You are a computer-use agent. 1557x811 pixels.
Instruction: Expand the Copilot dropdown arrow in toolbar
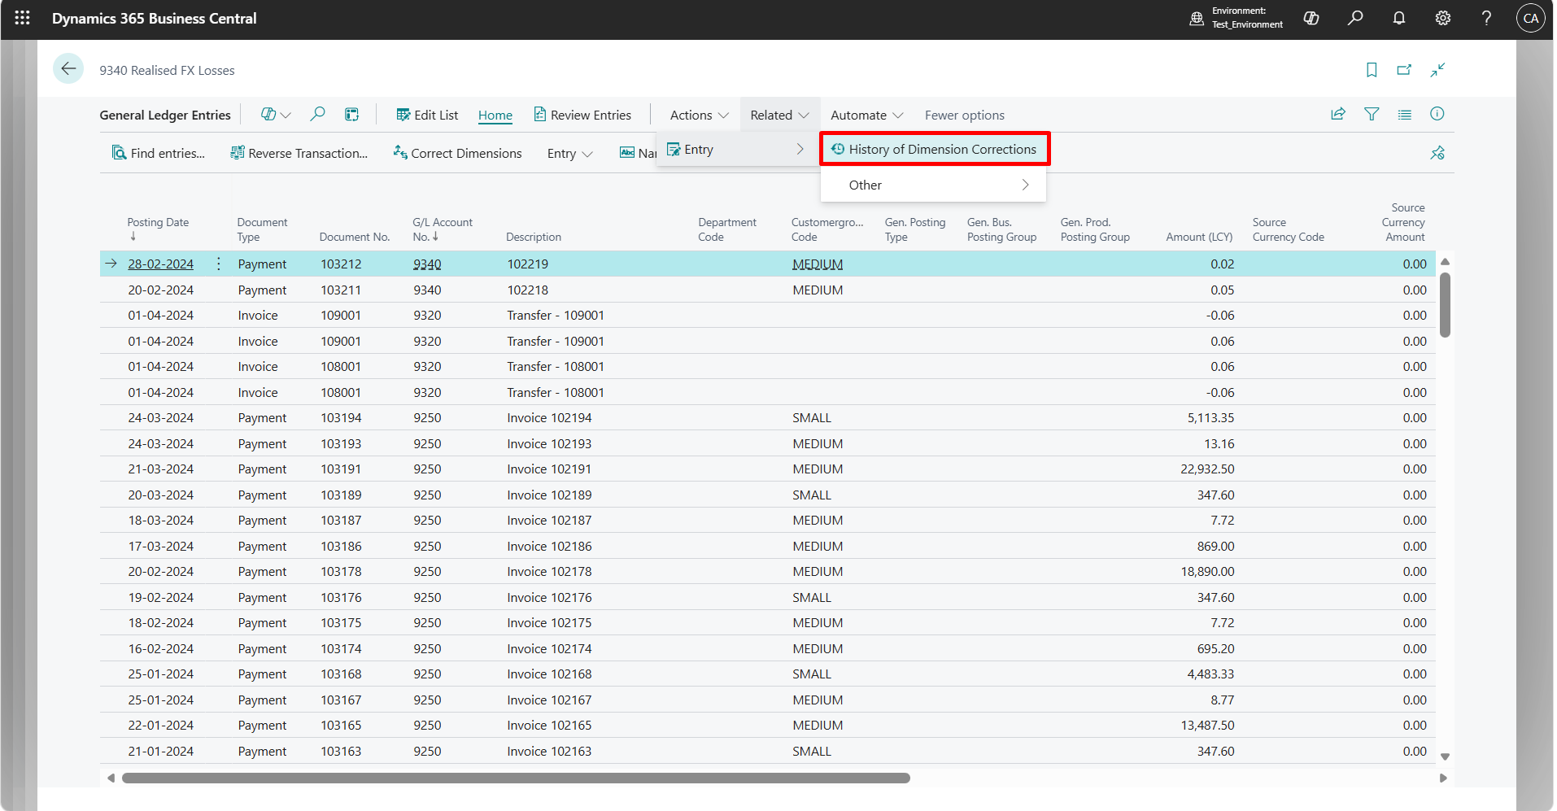pyautogui.click(x=286, y=116)
